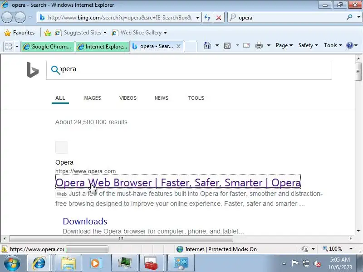363x272 pixels.
Task: Expand the zoom level dropdown arrow
Action: point(351,249)
